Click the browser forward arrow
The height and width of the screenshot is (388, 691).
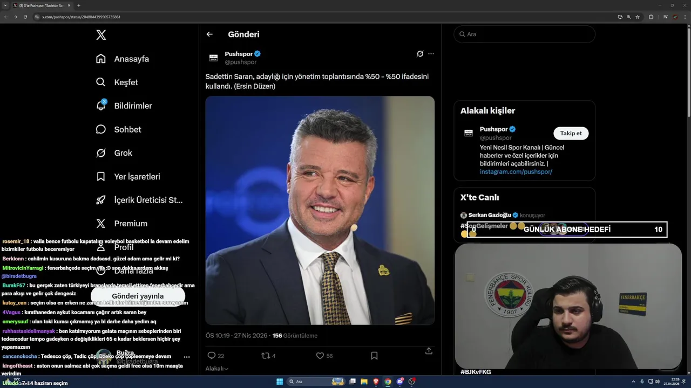tap(15, 17)
